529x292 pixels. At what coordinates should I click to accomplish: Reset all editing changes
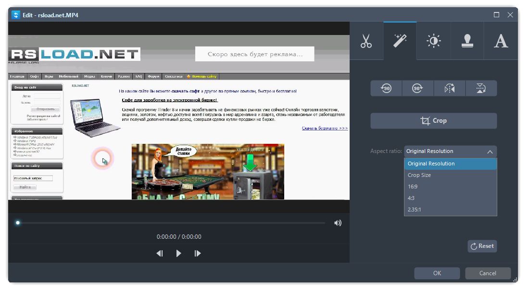(x=482, y=246)
